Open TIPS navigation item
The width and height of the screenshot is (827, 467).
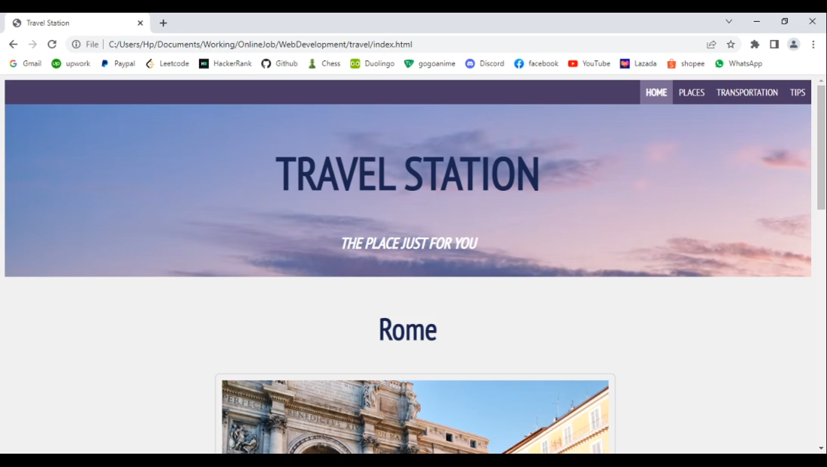(797, 93)
